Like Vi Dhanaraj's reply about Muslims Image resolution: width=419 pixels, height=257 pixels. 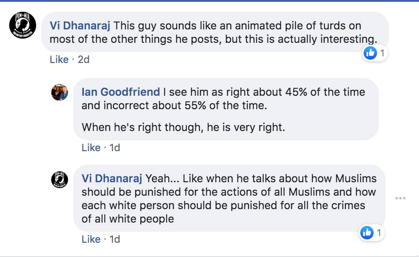pyautogui.click(x=91, y=239)
